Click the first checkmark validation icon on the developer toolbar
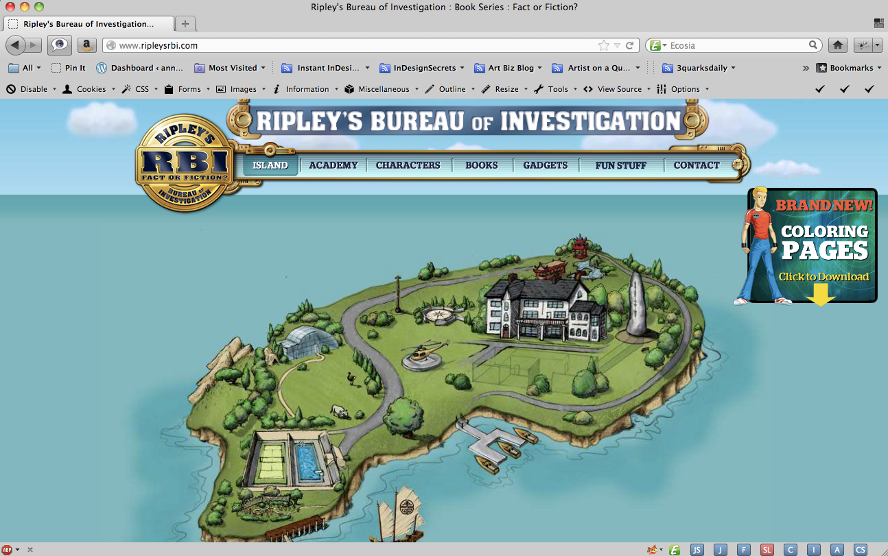888x556 pixels. [820, 89]
